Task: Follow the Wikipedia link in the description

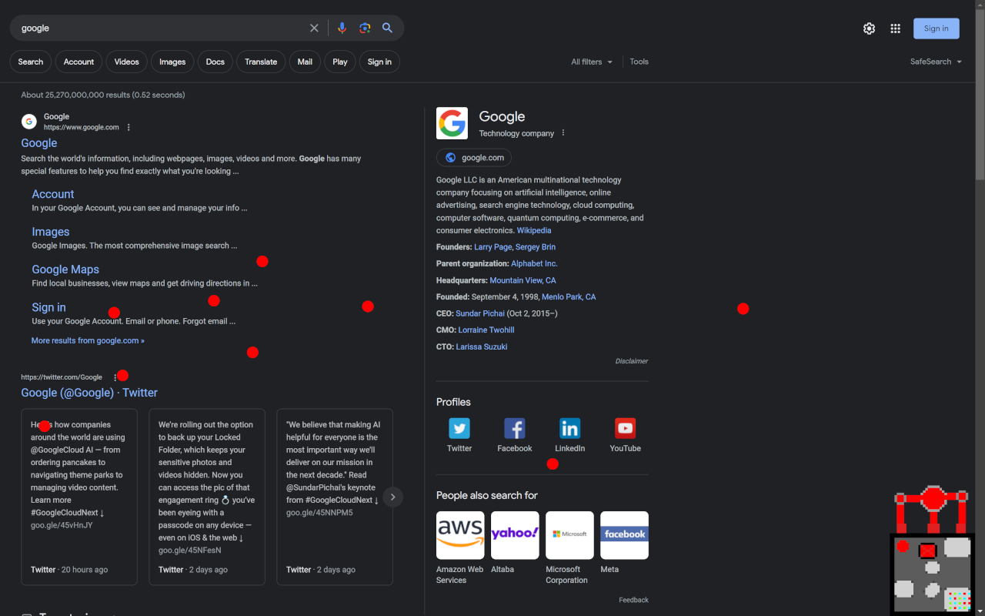Action: (x=534, y=230)
